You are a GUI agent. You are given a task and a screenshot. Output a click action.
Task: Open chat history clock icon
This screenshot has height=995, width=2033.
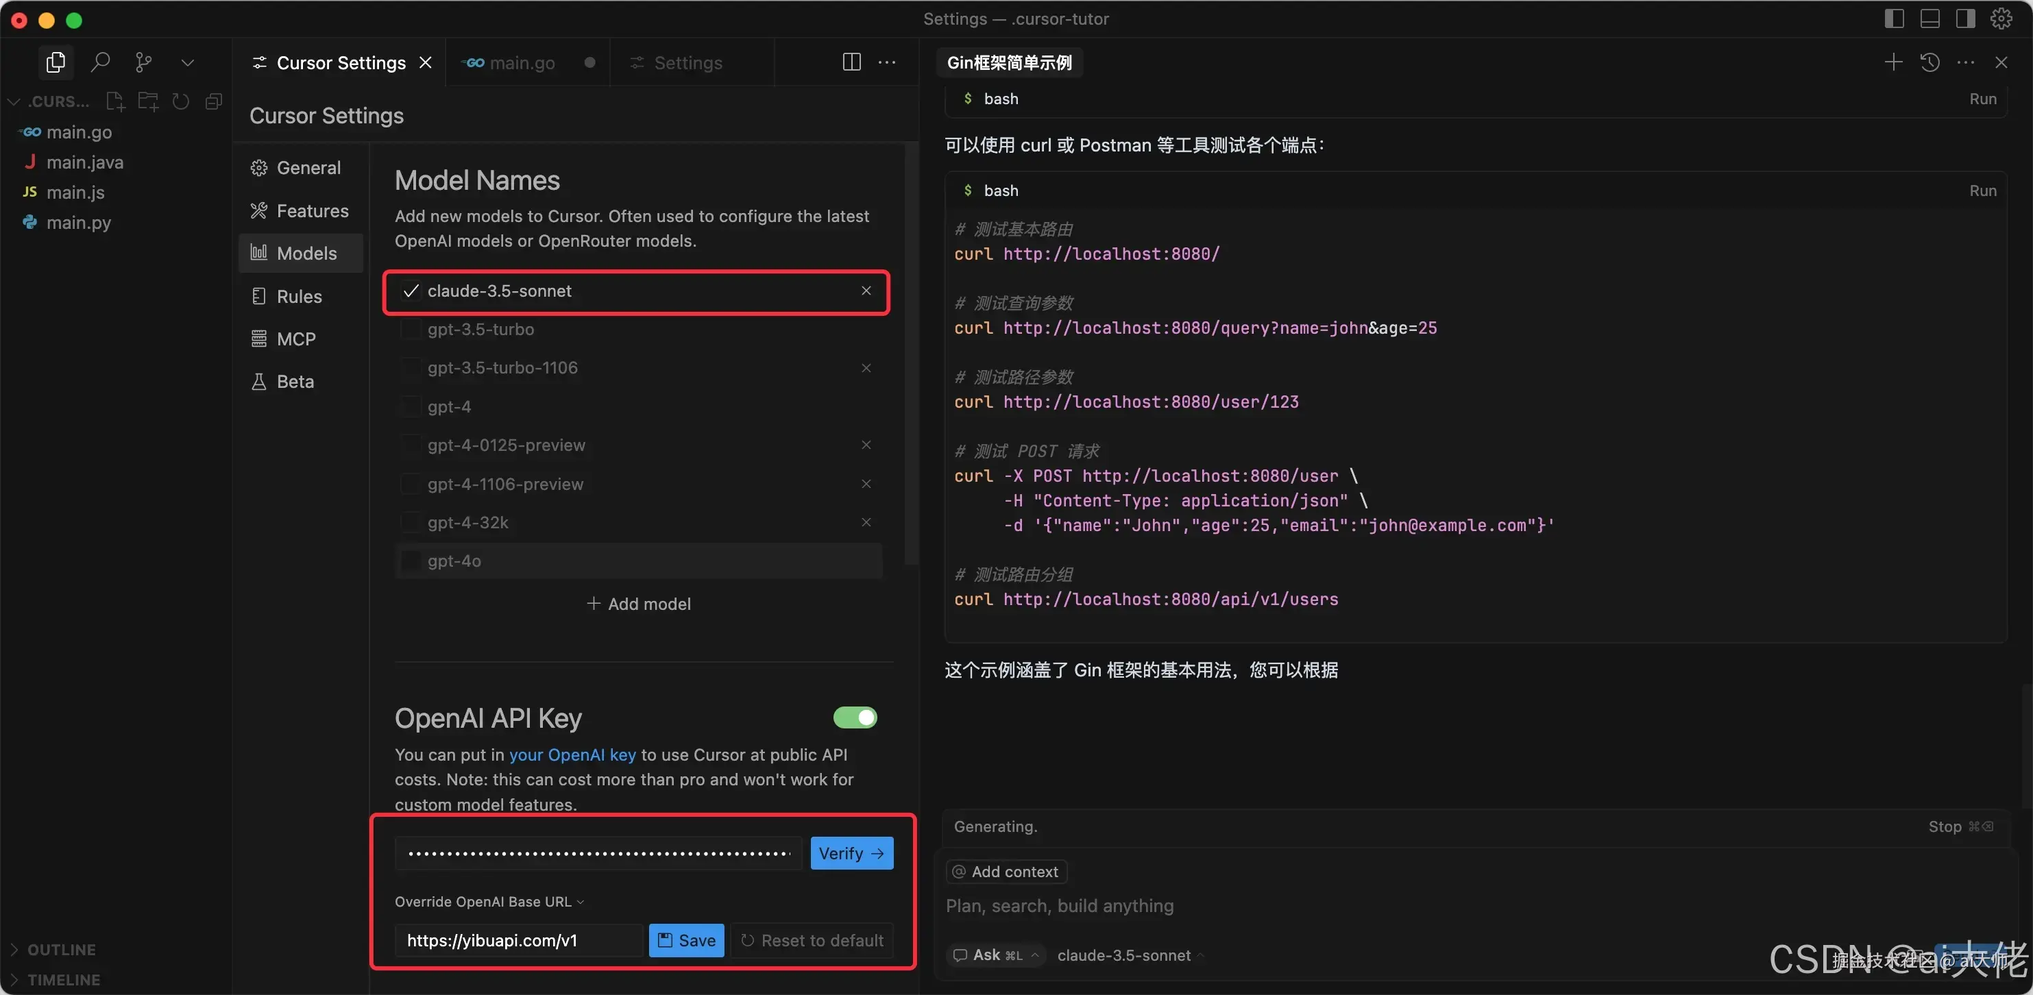pyautogui.click(x=1929, y=62)
